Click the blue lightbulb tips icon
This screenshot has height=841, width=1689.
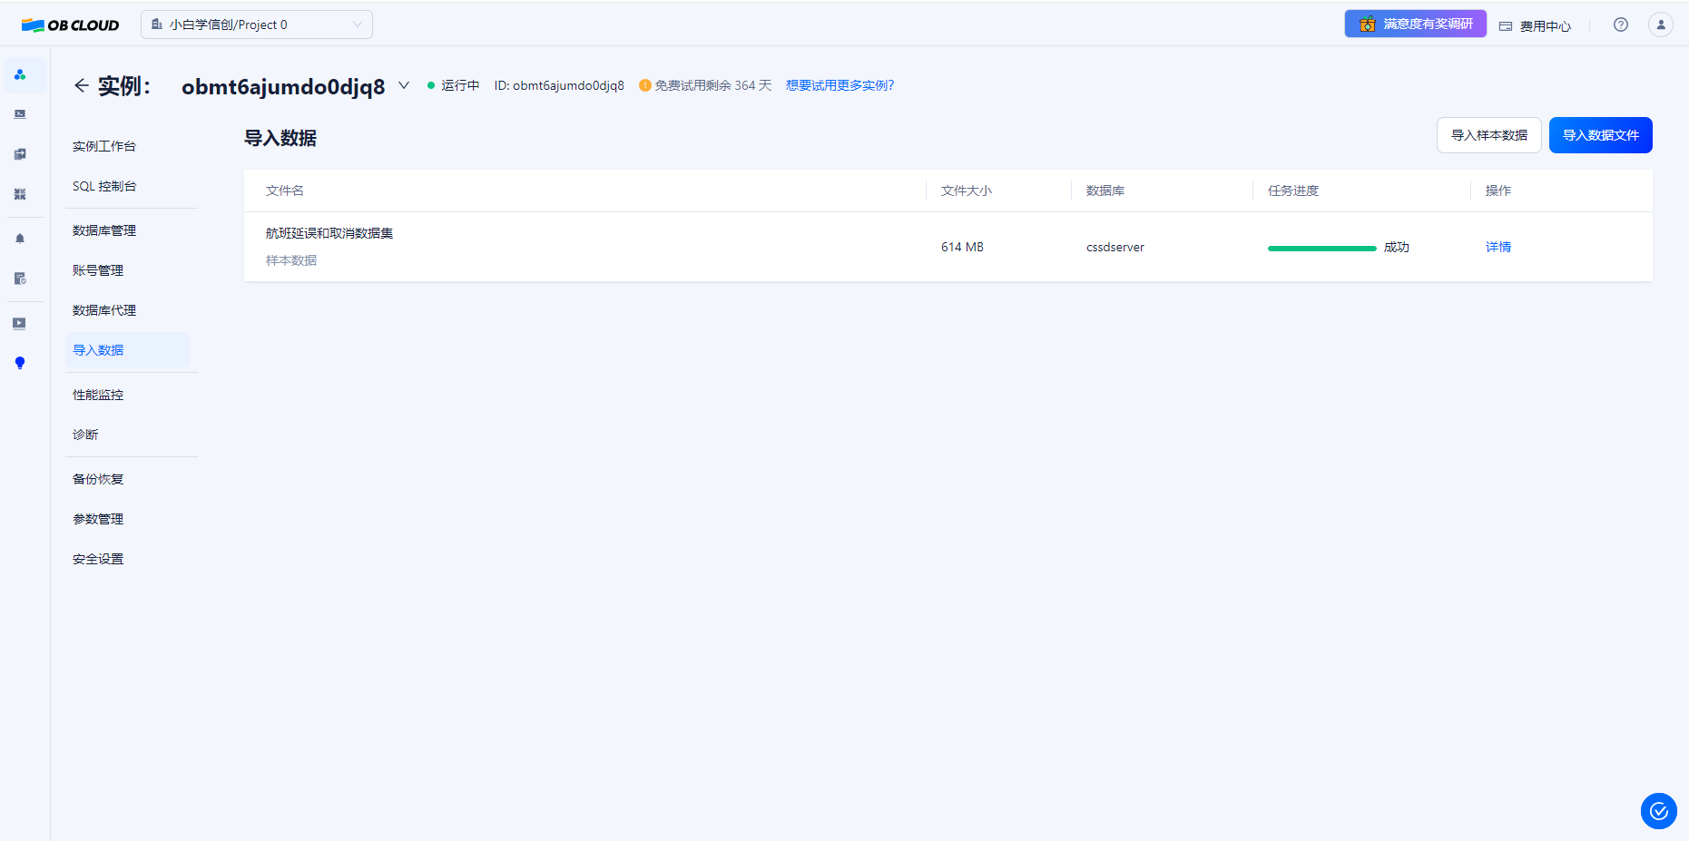pos(20,363)
